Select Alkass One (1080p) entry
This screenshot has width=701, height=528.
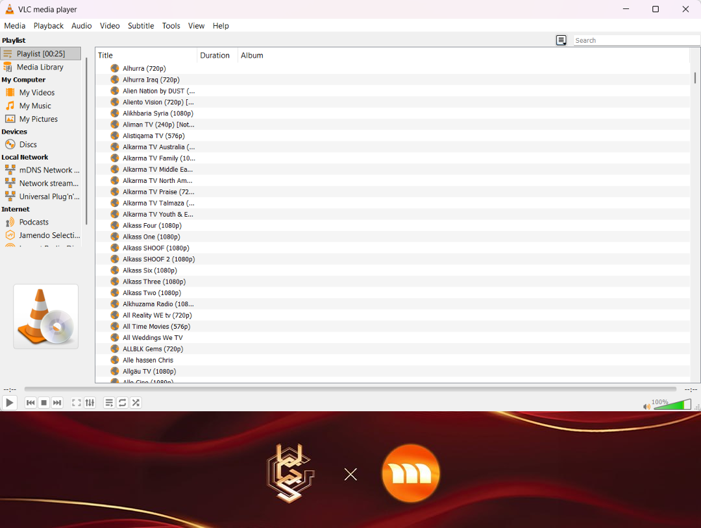393,237
